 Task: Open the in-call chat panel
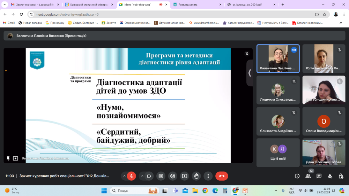319,176
